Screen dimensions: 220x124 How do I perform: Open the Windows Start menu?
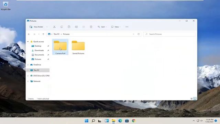pyautogui.click(x=87, y=121)
